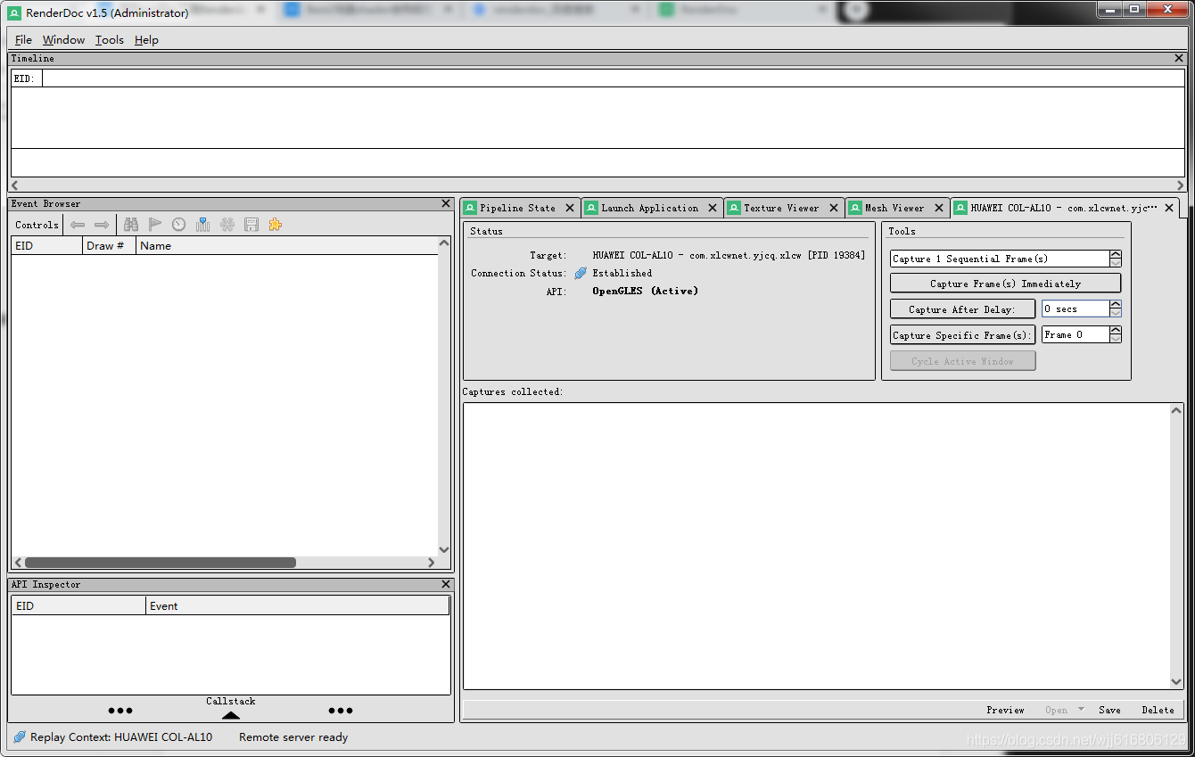
Task: Increase the Capture Specific Frame number
Action: (1116, 331)
